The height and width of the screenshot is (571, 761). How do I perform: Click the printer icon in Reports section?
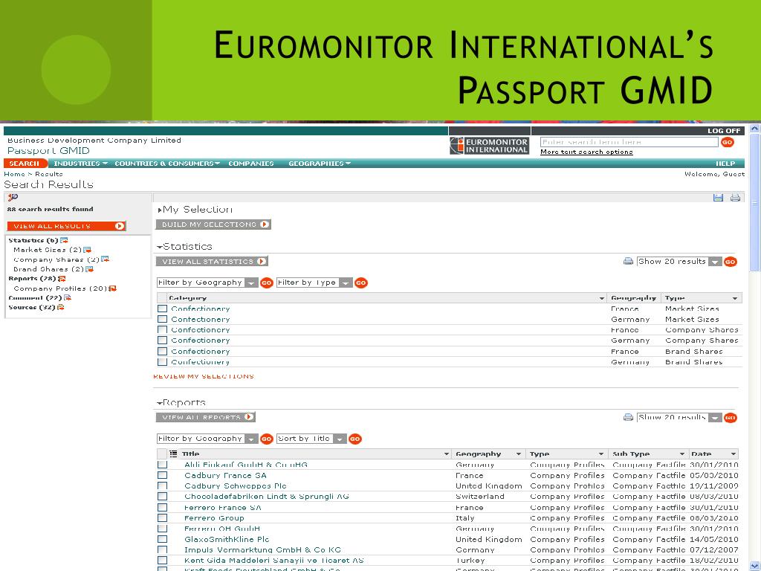pyautogui.click(x=628, y=417)
